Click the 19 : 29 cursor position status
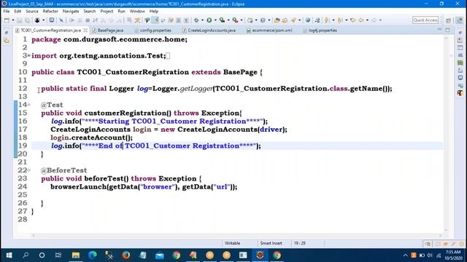 300,243
